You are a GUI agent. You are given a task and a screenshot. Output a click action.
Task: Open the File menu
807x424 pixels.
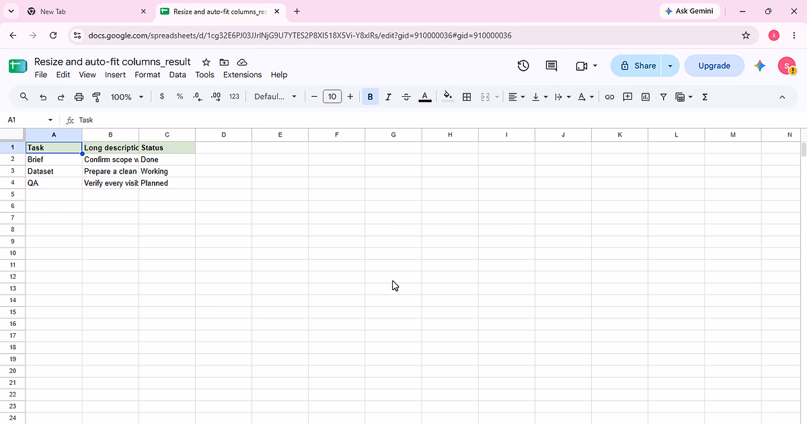[41, 75]
